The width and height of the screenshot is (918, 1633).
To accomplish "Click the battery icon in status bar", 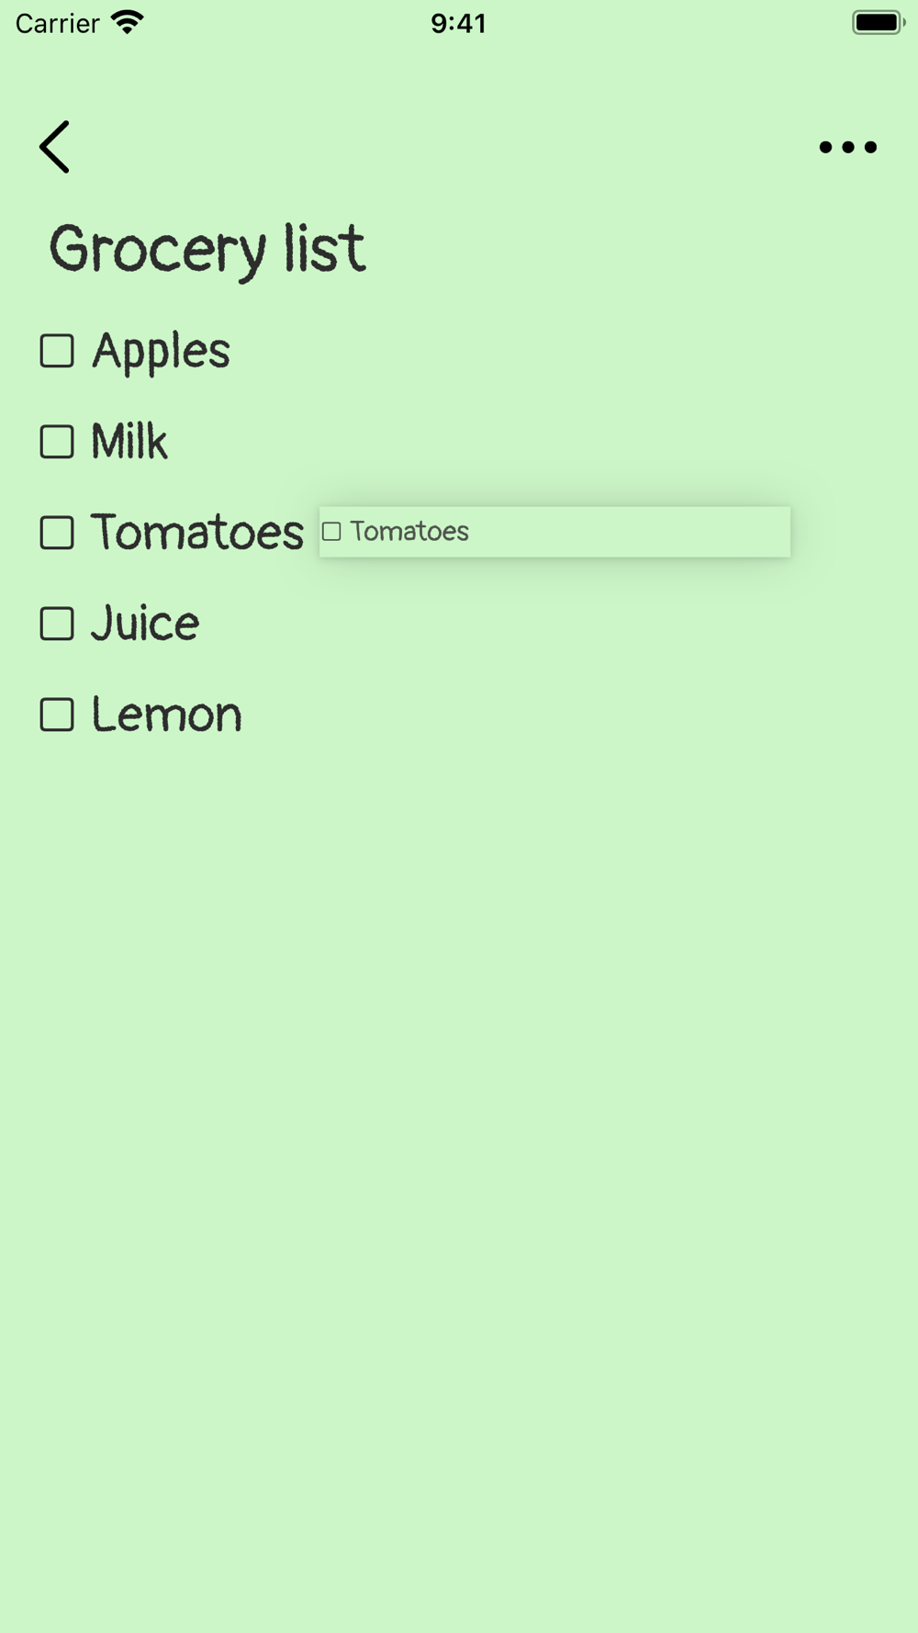I will (x=878, y=22).
